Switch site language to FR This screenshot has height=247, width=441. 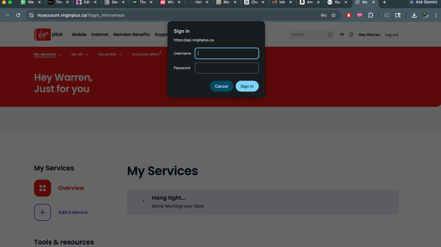pos(342,34)
